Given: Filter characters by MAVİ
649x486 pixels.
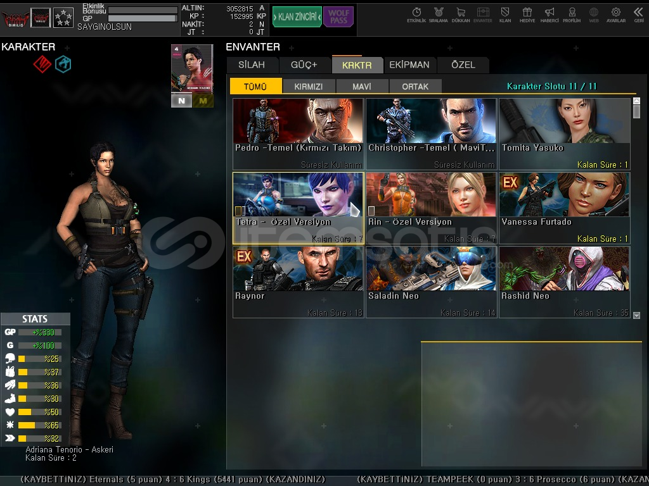Looking at the screenshot, I should click(362, 86).
